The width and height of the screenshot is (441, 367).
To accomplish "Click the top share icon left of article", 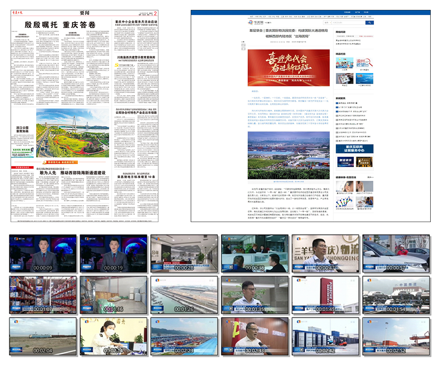I will click(243, 45).
